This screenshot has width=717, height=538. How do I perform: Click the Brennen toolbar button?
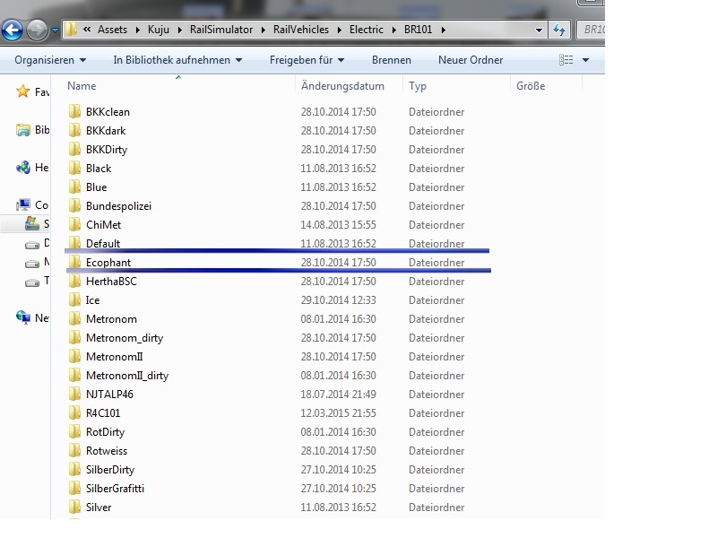pyautogui.click(x=392, y=60)
